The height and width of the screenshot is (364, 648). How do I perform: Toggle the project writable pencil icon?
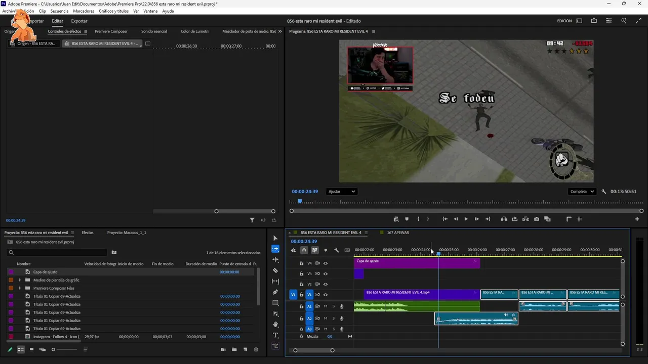[10, 349]
